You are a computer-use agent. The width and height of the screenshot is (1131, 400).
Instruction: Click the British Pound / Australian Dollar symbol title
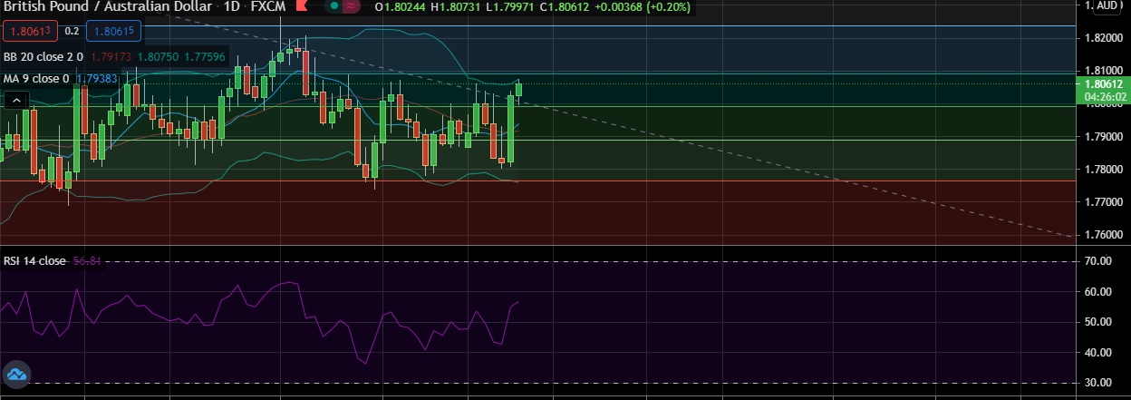click(x=107, y=6)
